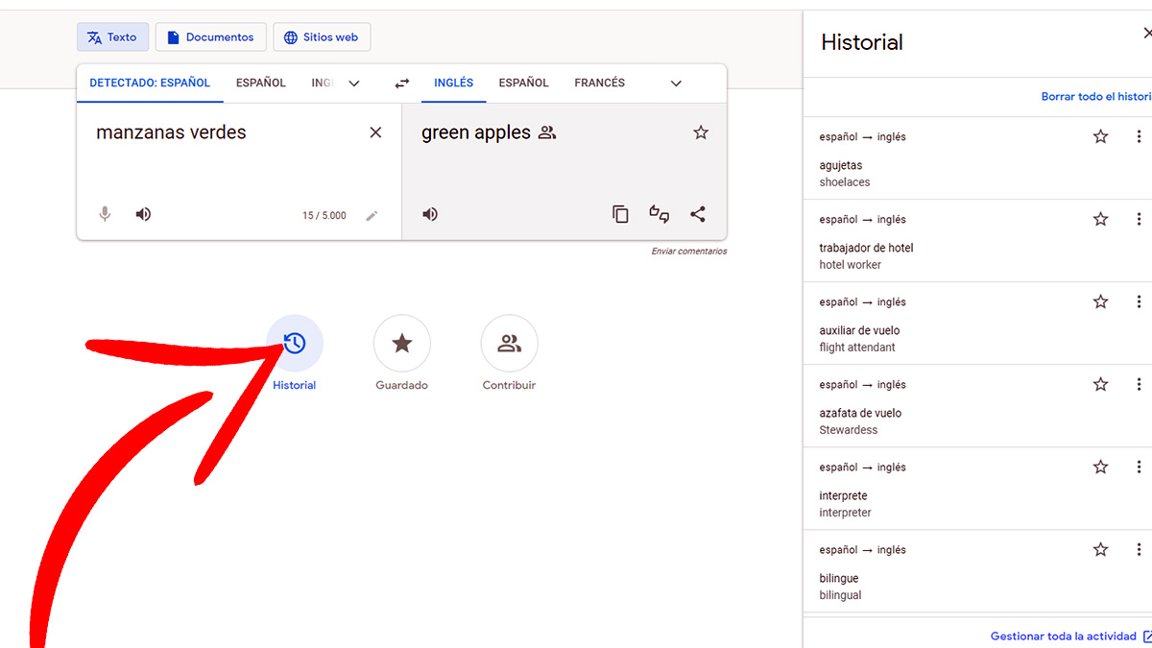
Task: Switch to the Documentos tab
Action: tap(211, 37)
